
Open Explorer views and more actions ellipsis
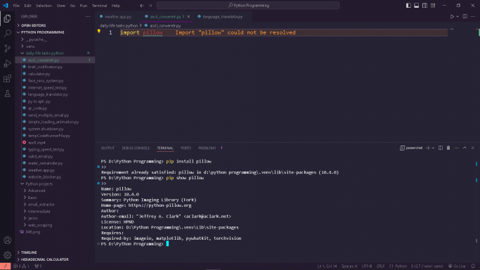point(88,17)
